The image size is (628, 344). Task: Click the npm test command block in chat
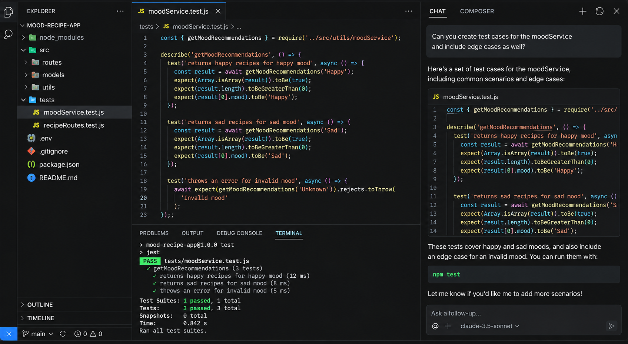[524, 274]
